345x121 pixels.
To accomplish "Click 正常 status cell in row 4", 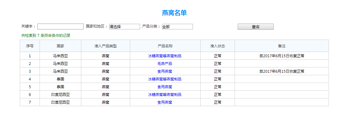I will (217, 79).
